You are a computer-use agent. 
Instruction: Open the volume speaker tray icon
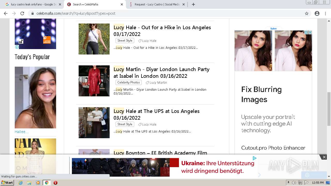(x=294, y=183)
